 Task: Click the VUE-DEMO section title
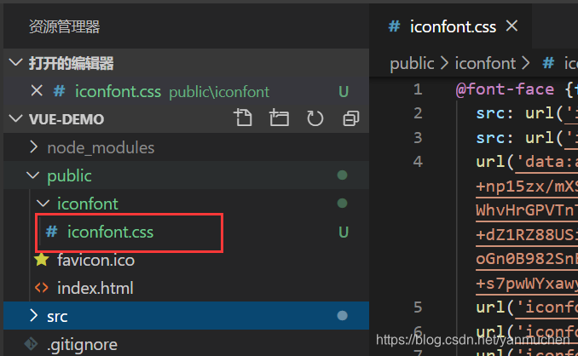(x=66, y=119)
